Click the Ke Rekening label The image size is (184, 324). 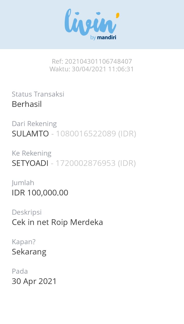[31, 153]
